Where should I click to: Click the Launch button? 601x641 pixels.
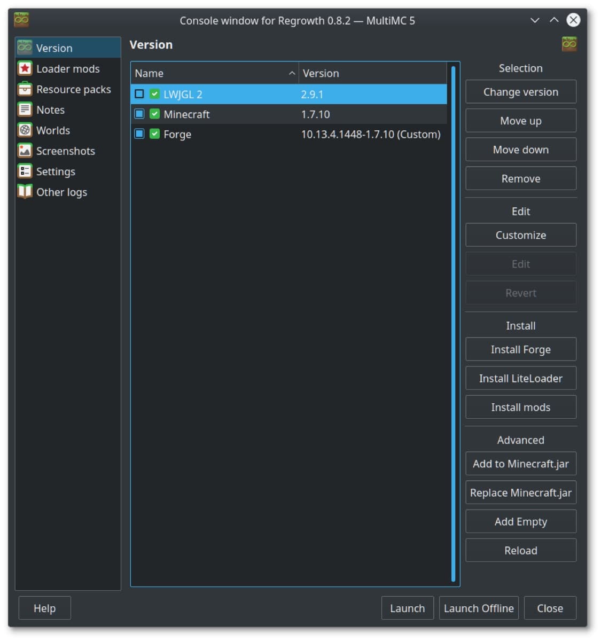407,608
